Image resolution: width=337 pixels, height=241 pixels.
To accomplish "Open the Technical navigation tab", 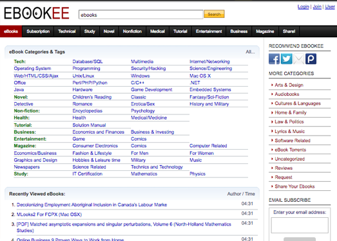I will click(x=67, y=31).
